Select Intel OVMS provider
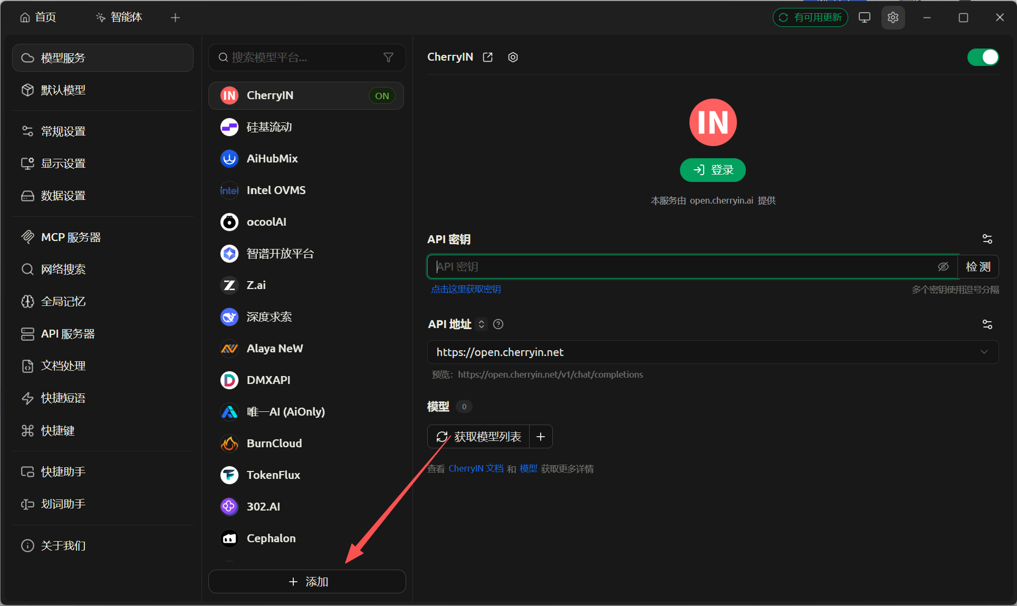 click(306, 190)
